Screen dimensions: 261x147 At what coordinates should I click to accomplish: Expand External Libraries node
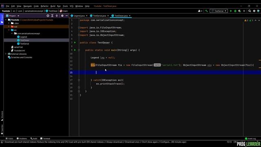tap(6, 54)
